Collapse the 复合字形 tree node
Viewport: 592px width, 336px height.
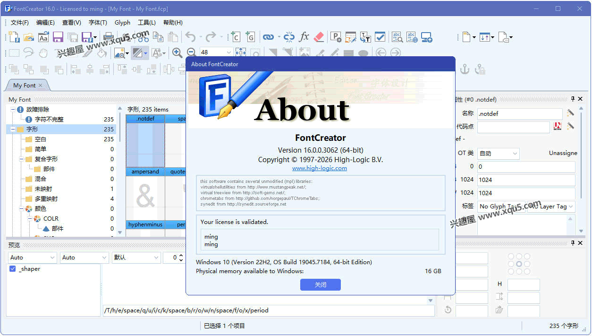pyautogui.click(x=22, y=159)
